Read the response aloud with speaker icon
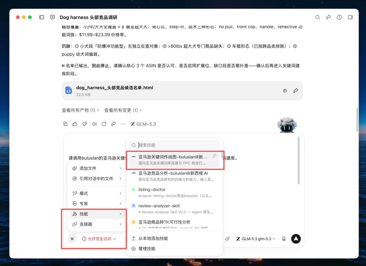Screen dimensions: 366x266 click(x=94, y=124)
